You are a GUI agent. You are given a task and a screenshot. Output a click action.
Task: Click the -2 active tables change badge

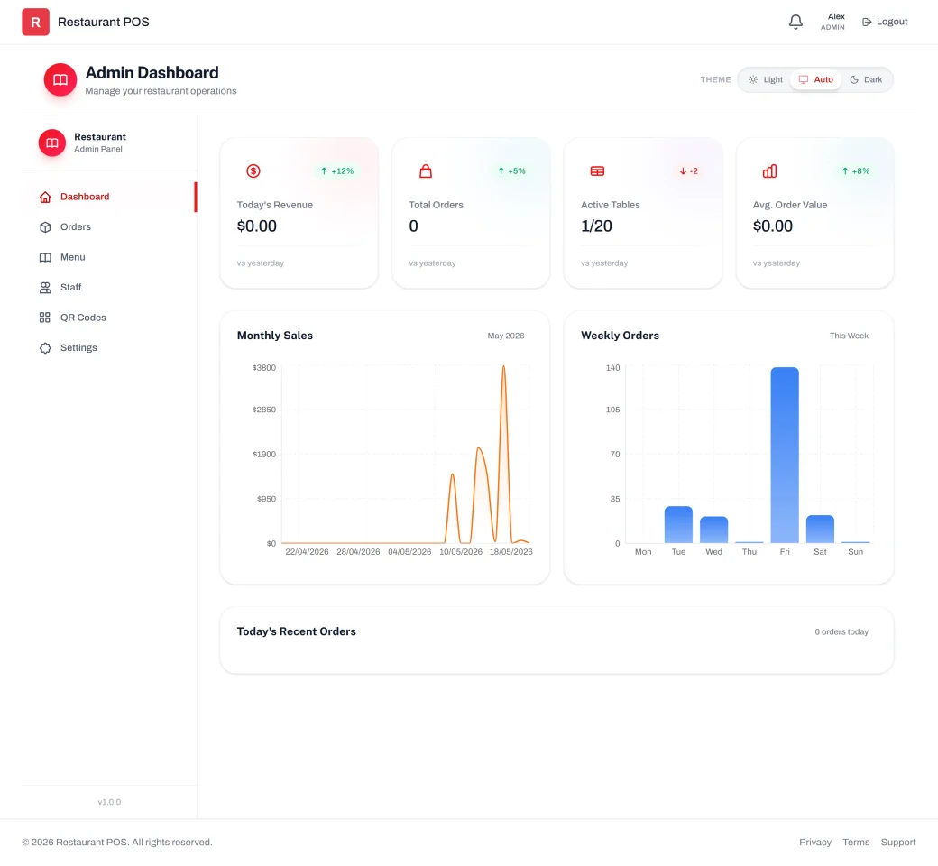(688, 171)
